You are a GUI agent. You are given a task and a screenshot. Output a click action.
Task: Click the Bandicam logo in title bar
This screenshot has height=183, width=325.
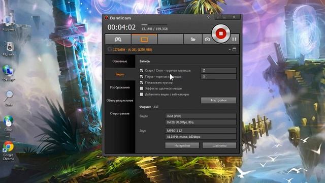[x=106, y=18]
